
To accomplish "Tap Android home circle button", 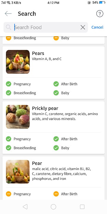I will click(x=53, y=207).
